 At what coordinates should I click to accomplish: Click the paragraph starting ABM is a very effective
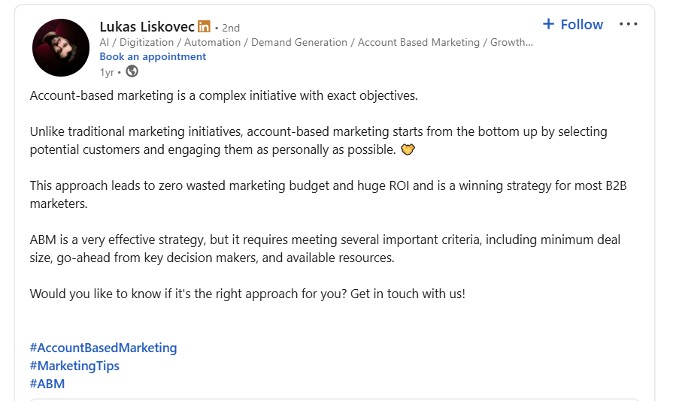click(x=325, y=249)
